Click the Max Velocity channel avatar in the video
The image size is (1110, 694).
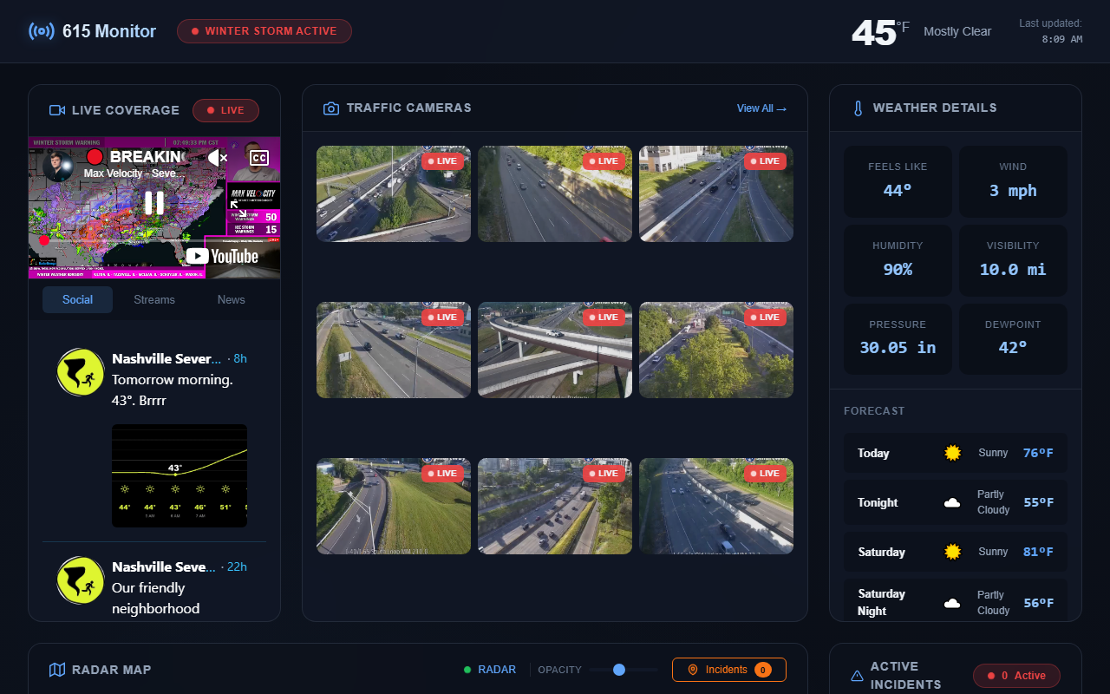pyautogui.click(x=57, y=166)
